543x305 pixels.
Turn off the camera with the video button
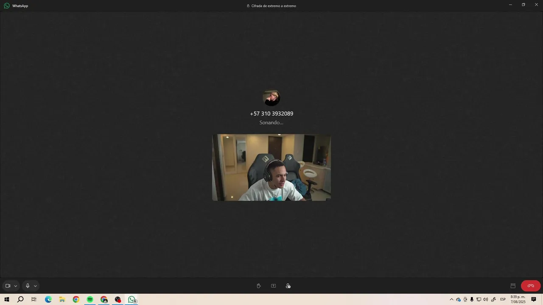8,286
